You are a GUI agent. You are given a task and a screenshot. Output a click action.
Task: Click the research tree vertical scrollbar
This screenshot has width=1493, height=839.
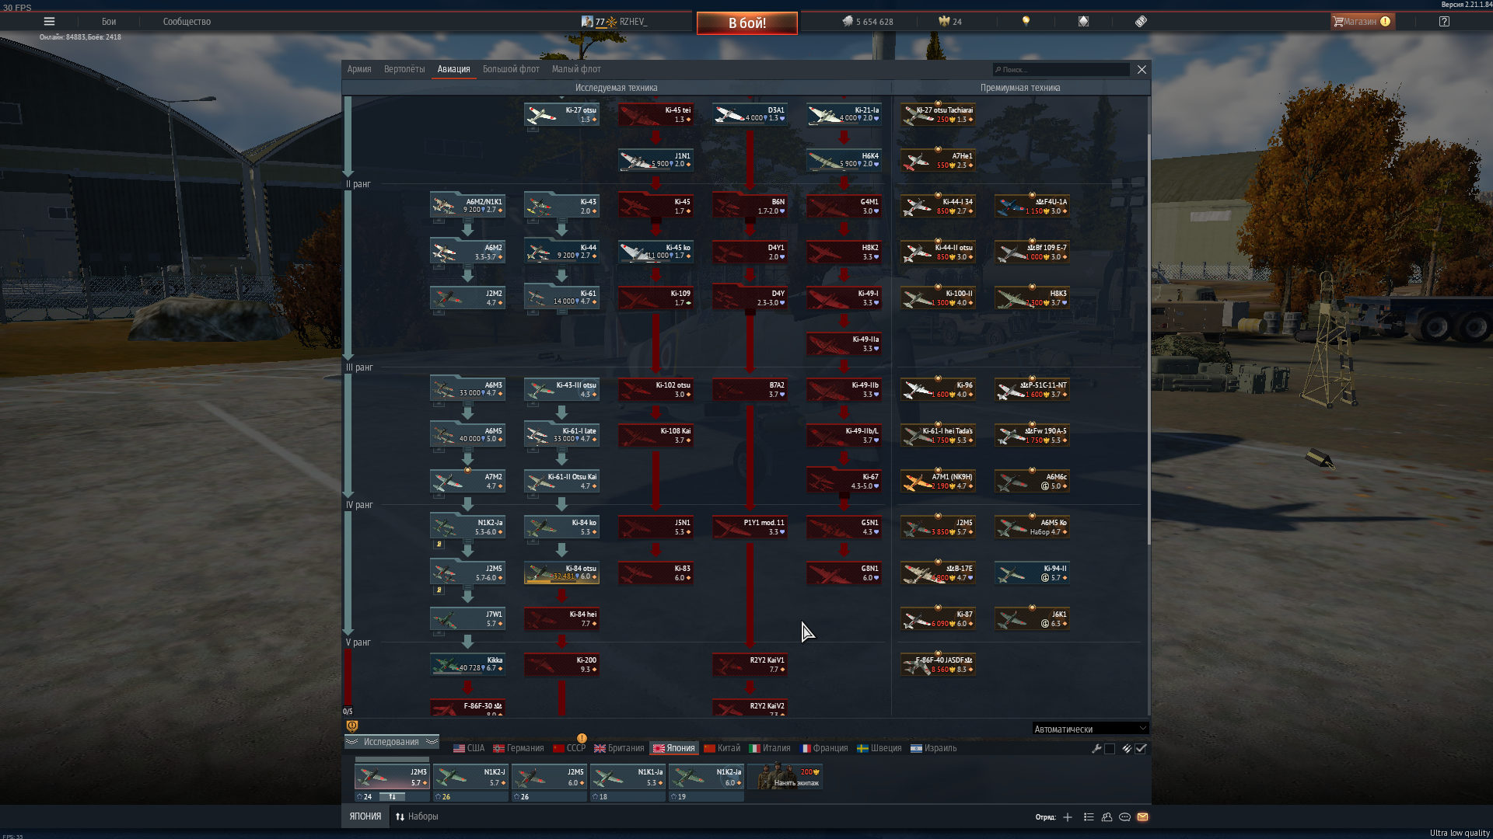click(1149, 339)
